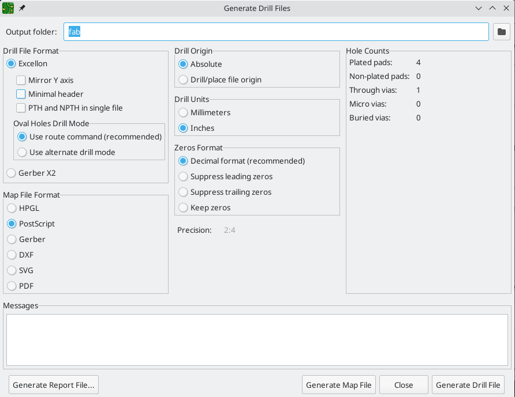Image resolution: width=515 pixels, height=397 pixels.
Task: Choose Suppress leading zeros
Action: coord(183,176)
